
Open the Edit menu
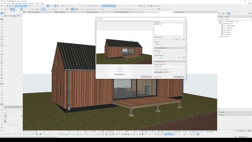(x=5, y=3)
